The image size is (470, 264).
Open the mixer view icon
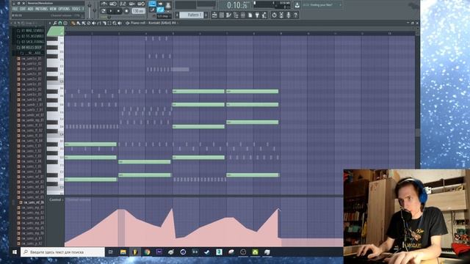click(243, 15)
